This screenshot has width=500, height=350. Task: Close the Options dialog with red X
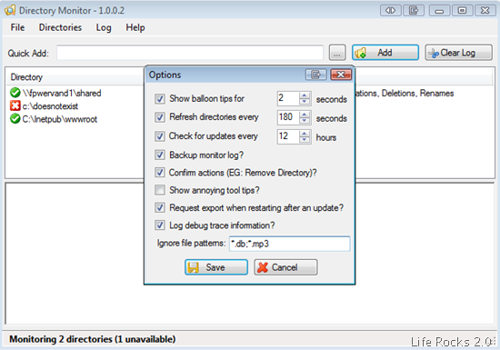point(341,75)
